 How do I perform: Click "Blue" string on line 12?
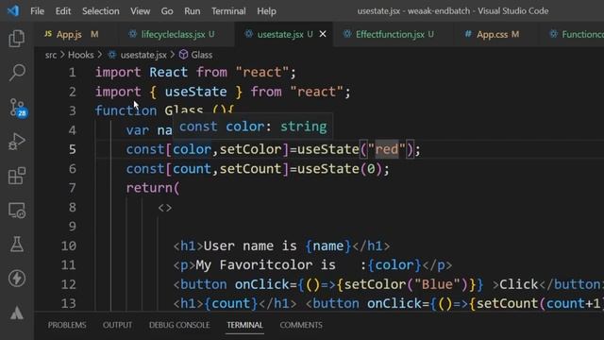[x=437, y=284]
